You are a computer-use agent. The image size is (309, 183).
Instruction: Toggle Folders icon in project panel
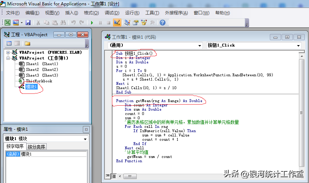(x=27, y=43)
